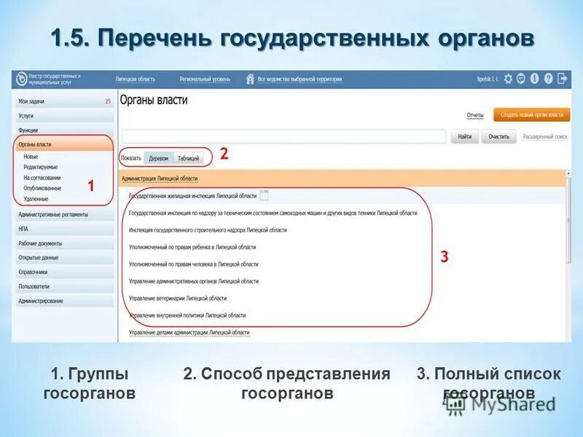Show Удаленные sub-item
The width and height of the screenshot is (583, 437).
coord(36,199)
